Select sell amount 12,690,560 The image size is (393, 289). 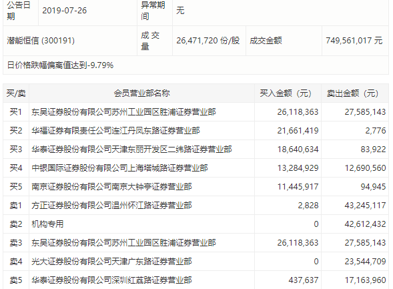pos(365,168)
